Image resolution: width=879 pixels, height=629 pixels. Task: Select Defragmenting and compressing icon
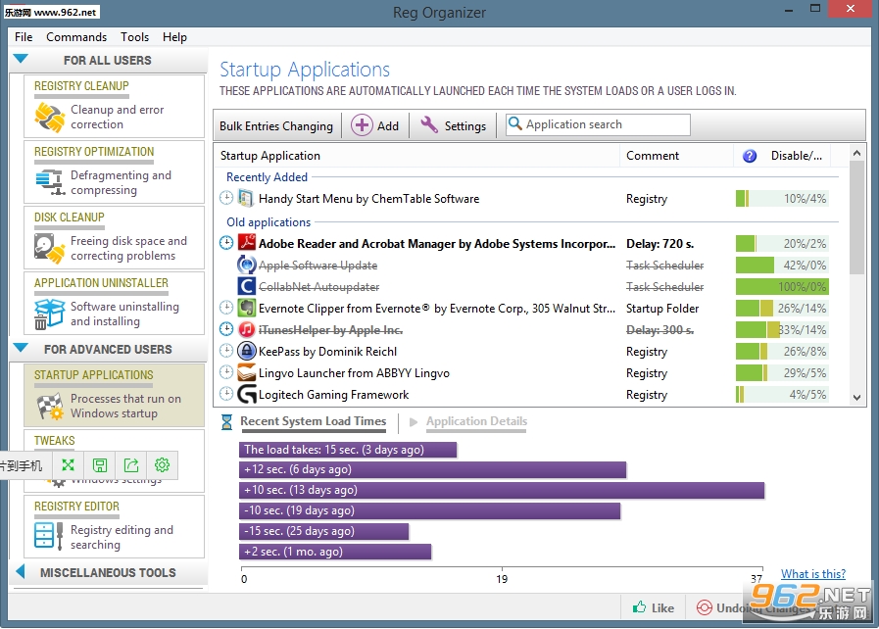pos(50,182)
